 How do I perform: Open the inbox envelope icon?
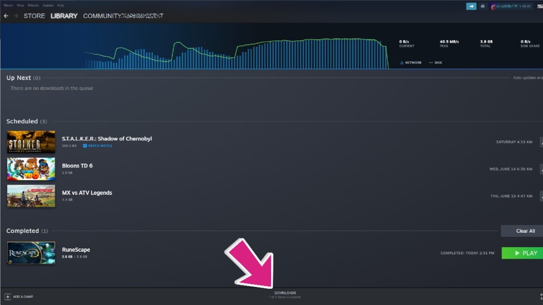pyautogui.click(x=483, y=6)
